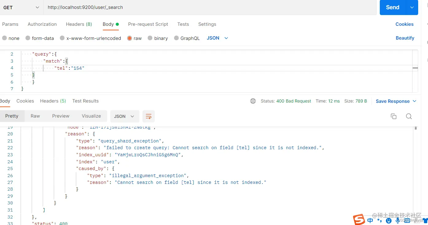Open the JSON body language dropdown

click(x=217, y=38)
